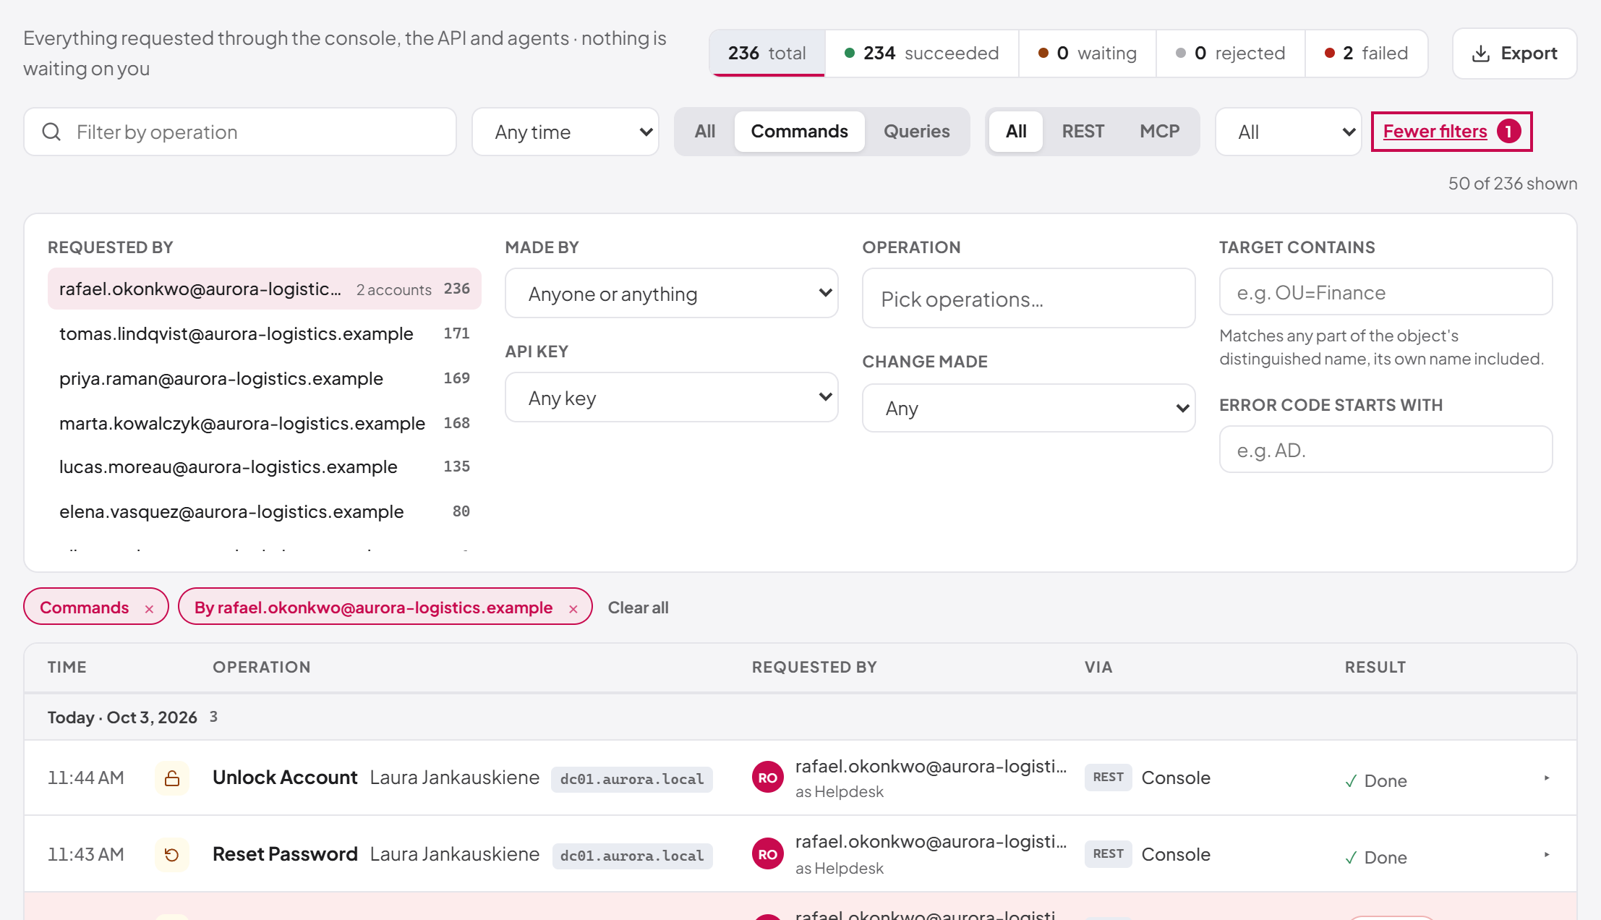1601x920 pixels.
Task: Select the 234 succeeded tab
Action: (x=922, y=54)
